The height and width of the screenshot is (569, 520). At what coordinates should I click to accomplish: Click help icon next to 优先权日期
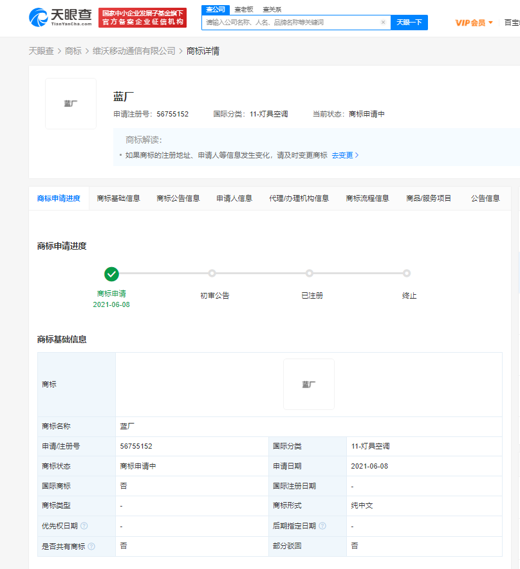coord(84,526)
